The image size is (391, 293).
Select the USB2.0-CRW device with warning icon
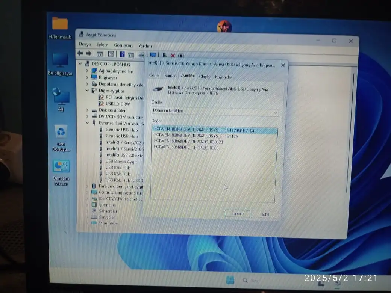118,104
